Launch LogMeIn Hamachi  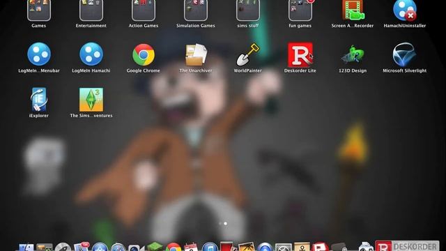91,54
